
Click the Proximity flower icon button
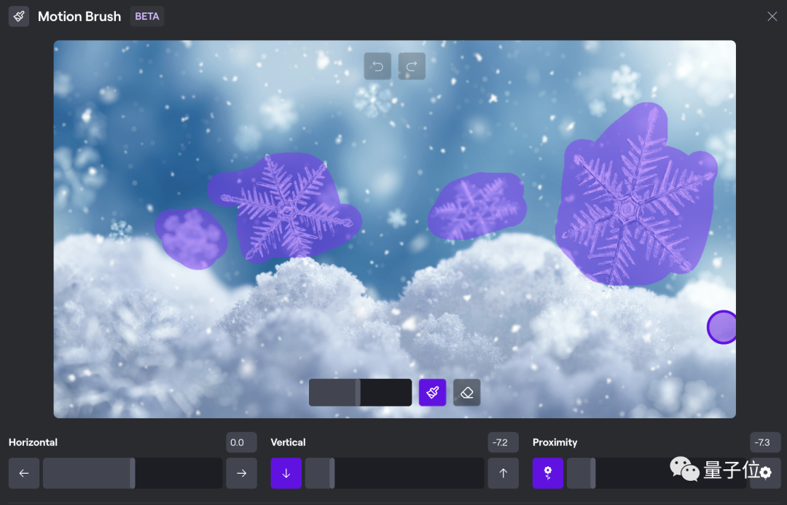547,474
